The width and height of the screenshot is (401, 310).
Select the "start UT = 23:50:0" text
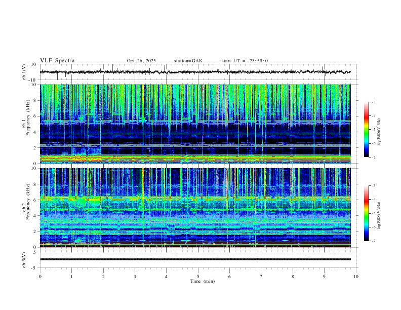point(245,61)
